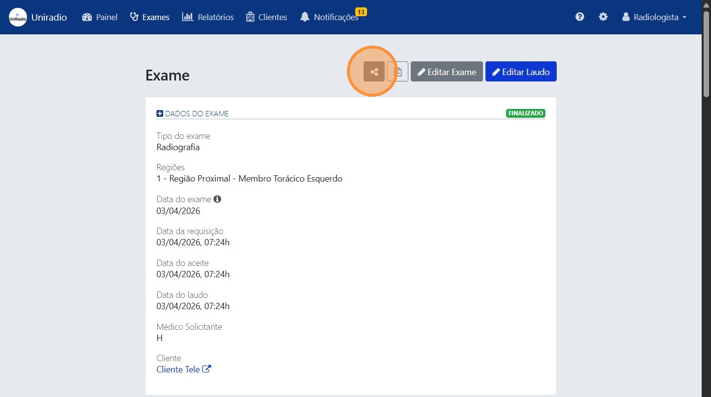Click the Notificações bell icon

[x=305, y=17]
